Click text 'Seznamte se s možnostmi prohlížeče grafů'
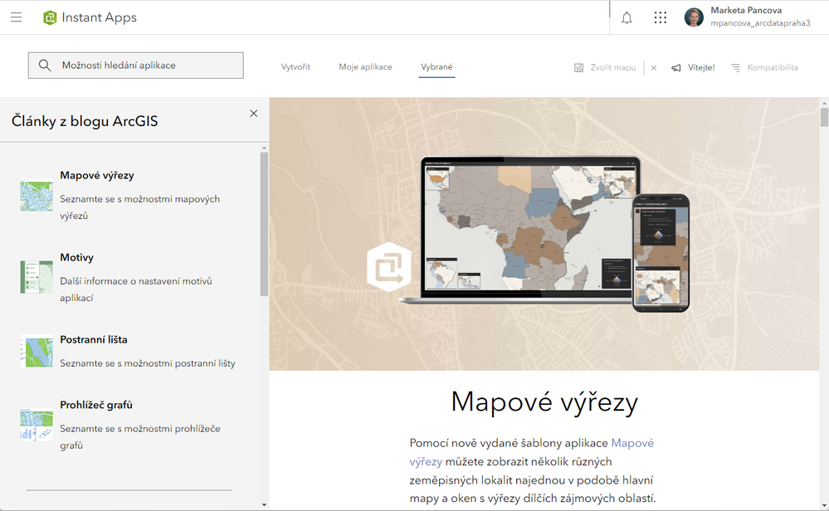 tap(140, 437)
